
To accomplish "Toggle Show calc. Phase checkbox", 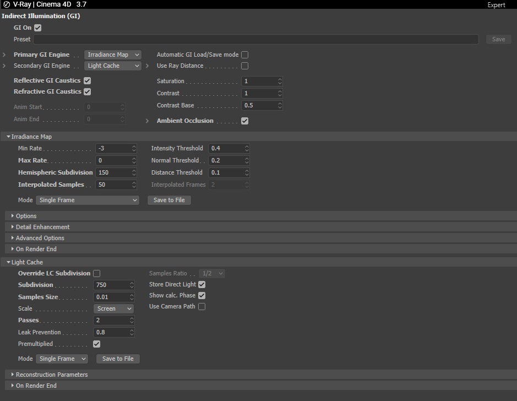I will pos(202,295).
